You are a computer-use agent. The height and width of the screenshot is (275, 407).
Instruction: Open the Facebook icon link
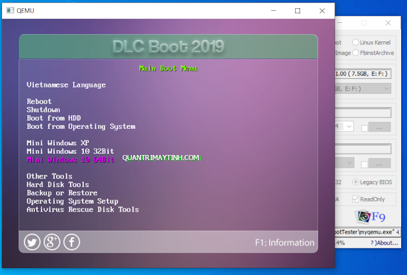tap(71, 241)
